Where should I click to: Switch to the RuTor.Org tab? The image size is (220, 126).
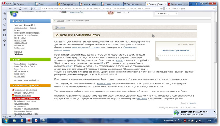[68, 4]
